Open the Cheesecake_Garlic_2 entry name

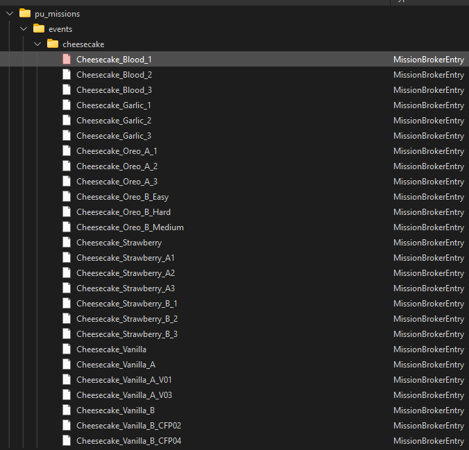114,121
